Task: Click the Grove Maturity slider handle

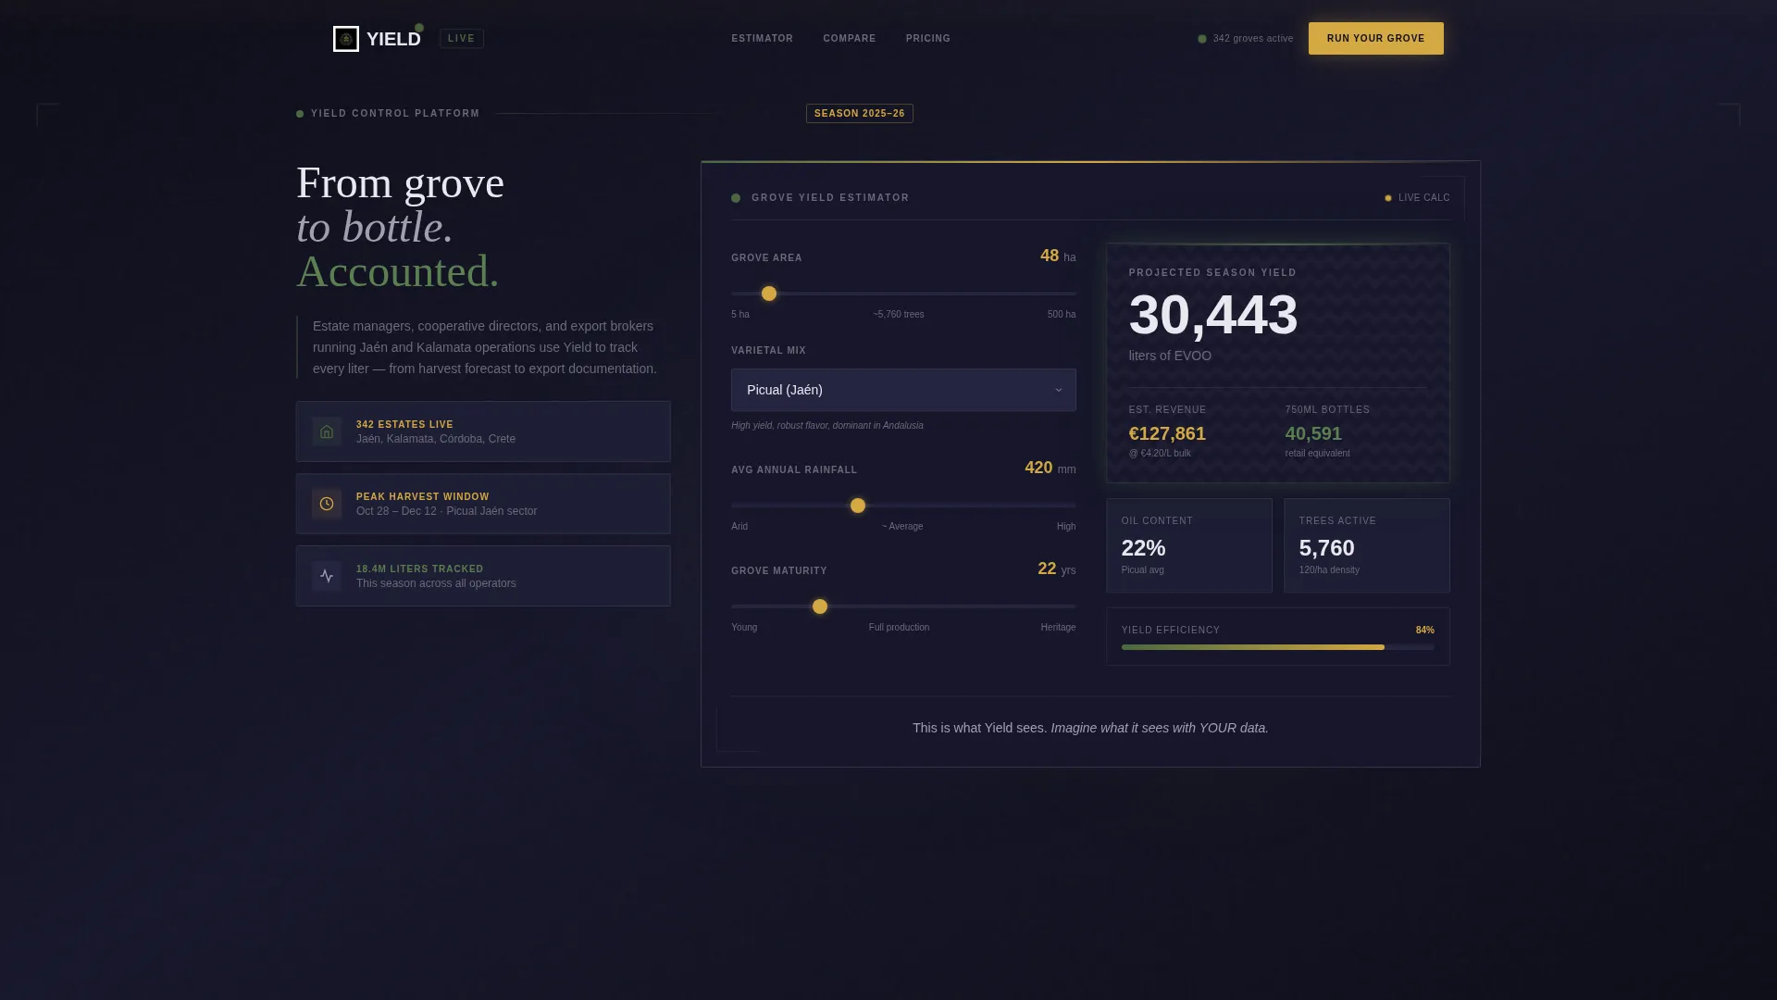Action: [820, 606]
